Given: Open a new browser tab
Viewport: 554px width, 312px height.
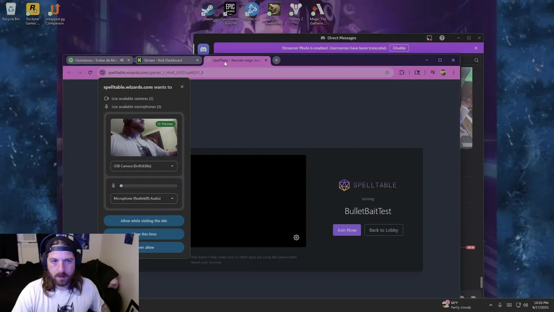Looking at the screenshot, I should coord(276,60).
